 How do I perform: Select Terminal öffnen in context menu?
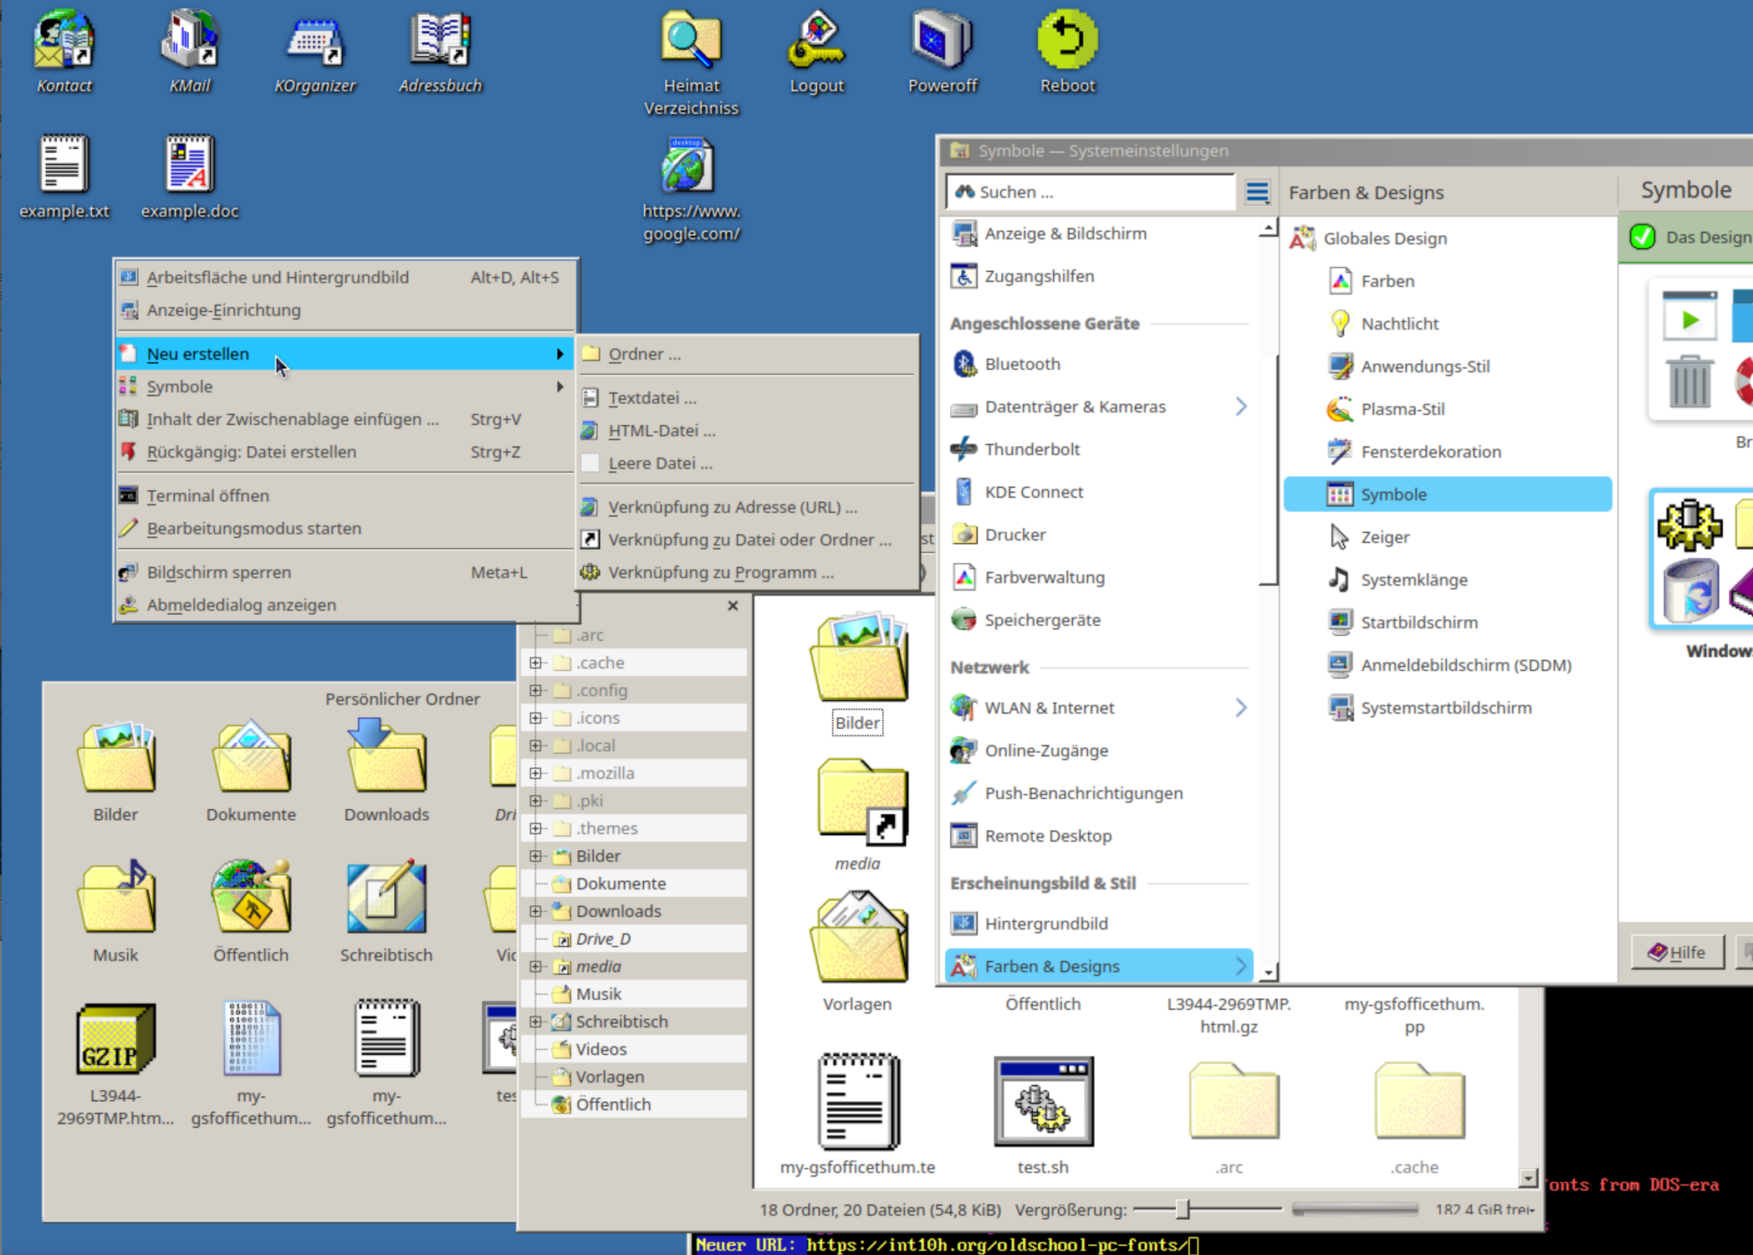pyautogui.click(x=344, y=495)
